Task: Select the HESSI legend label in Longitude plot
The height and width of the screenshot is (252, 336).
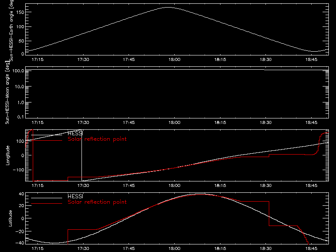Action: 75,133
